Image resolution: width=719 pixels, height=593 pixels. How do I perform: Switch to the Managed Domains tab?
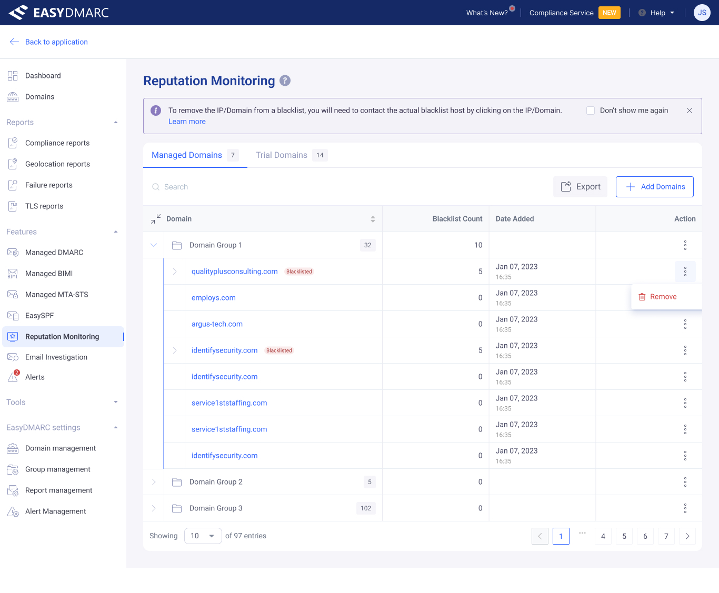[x=195, y=155]
